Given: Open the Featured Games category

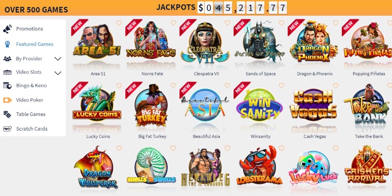Looking at the screenshot, I should point(35,44).
